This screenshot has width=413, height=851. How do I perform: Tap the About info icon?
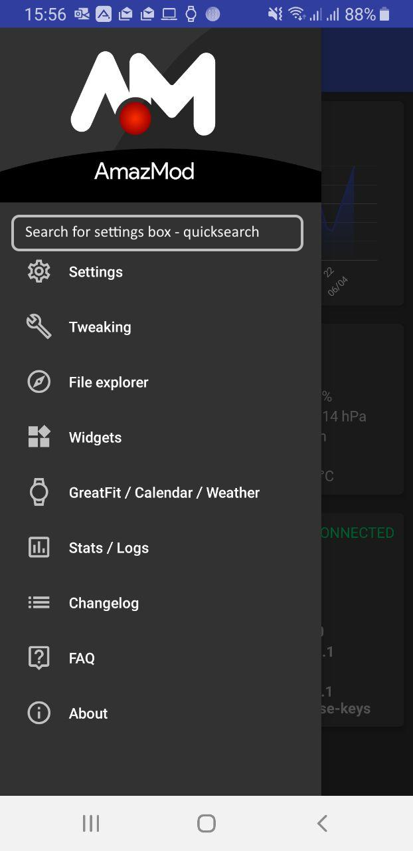pos(39,713)
